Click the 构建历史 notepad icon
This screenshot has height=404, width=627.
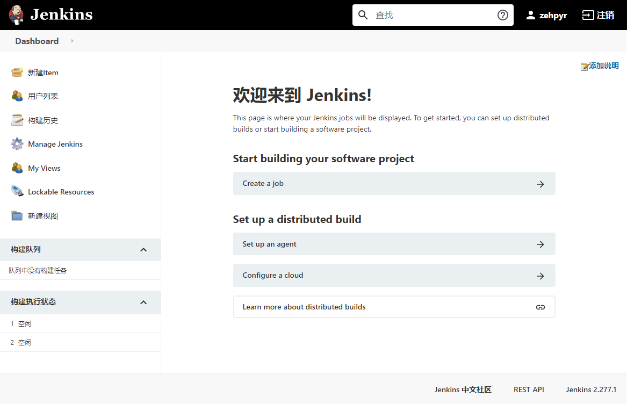pos(17,120)
